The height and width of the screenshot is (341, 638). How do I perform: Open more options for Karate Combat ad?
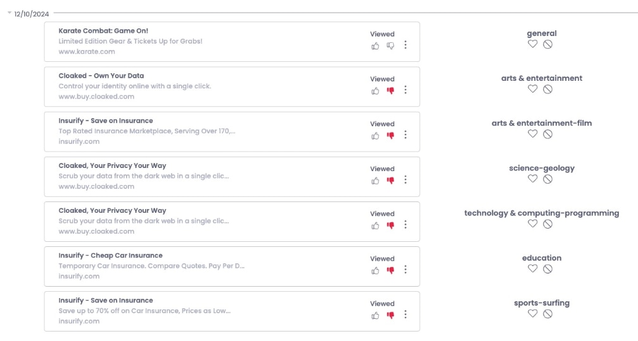[405, 45]
